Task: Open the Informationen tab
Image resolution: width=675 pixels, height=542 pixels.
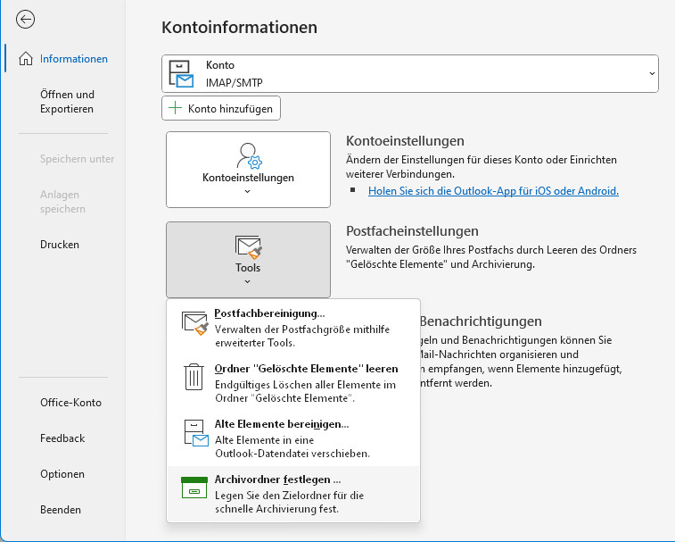Action: point(74,59)
